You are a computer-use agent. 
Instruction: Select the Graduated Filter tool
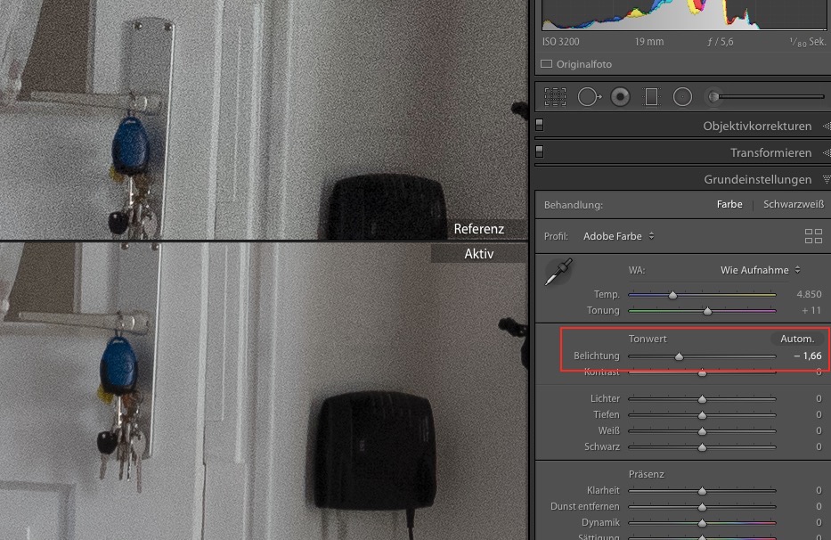651,96
